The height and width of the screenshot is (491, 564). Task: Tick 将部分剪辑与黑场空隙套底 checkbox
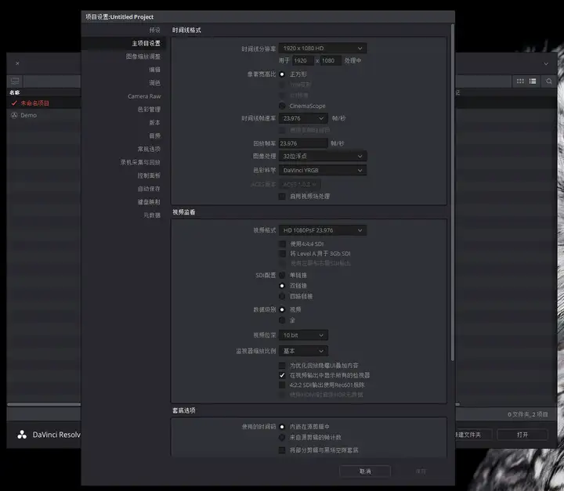pos(282,450)
